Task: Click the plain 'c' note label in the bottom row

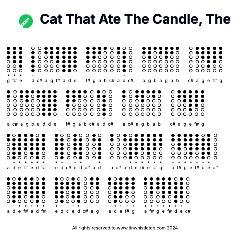Action: 68,211
